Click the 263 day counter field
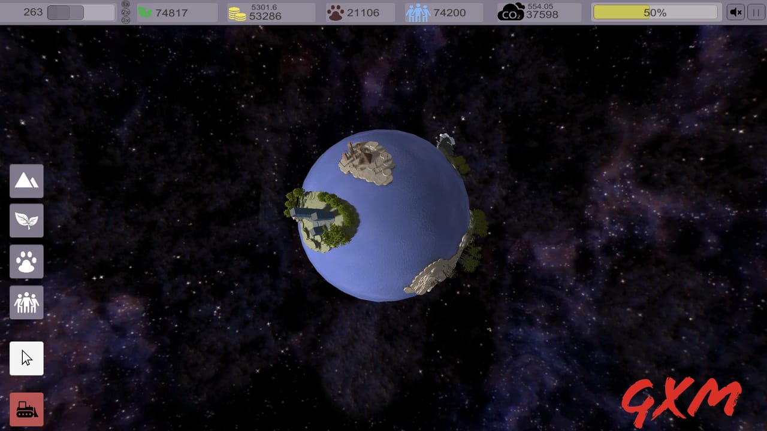The width and height of the screenshot is (767, 431). coord(33,11)
